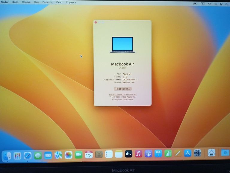Viewport: 230px width, 173px height.
Task: Open Numbers from the Dock
Action: click(x=168, y=154)
